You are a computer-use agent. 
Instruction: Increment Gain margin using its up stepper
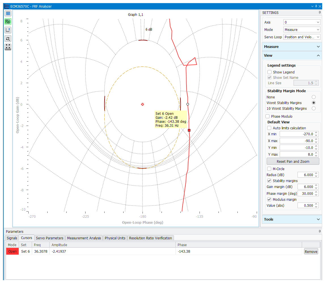click(x=317, y=185)
